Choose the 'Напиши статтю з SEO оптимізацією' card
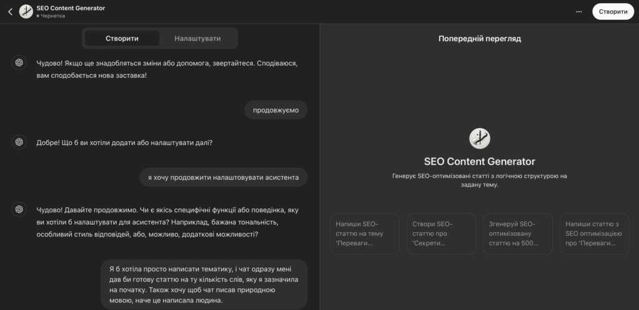Viewport: 639px width, 310px height. pos(593,234)
